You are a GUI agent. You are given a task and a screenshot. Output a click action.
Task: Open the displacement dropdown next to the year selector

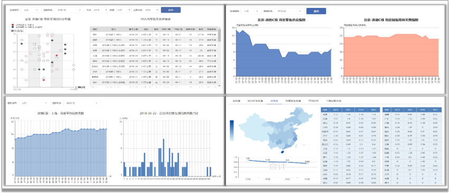(x=123, y=10)
